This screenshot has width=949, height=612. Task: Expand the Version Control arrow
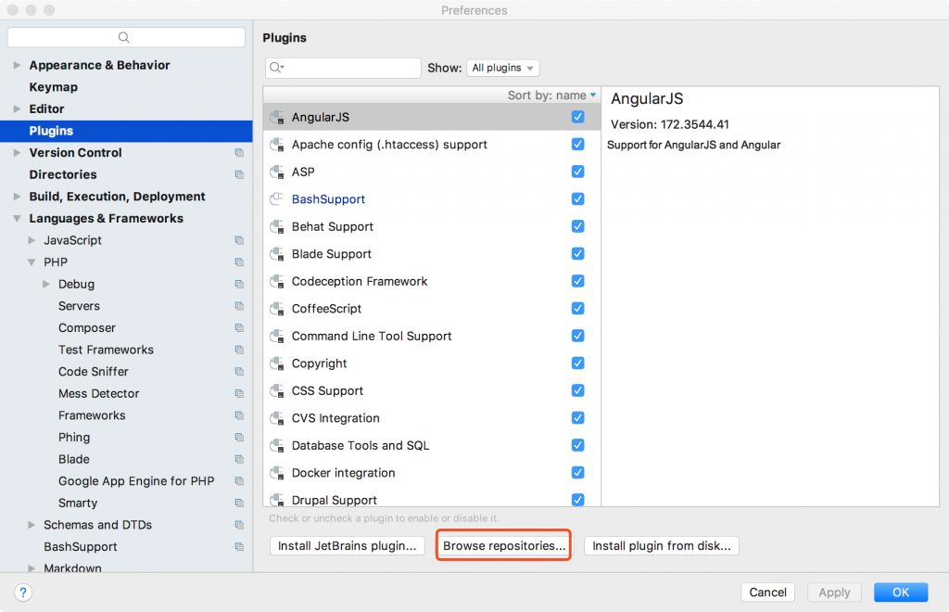click(17, 153)
